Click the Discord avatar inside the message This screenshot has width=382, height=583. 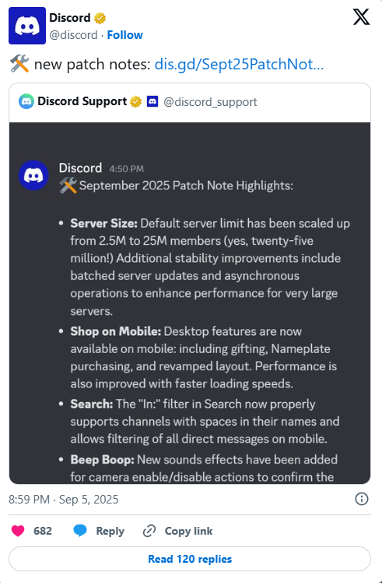(33, 175)
